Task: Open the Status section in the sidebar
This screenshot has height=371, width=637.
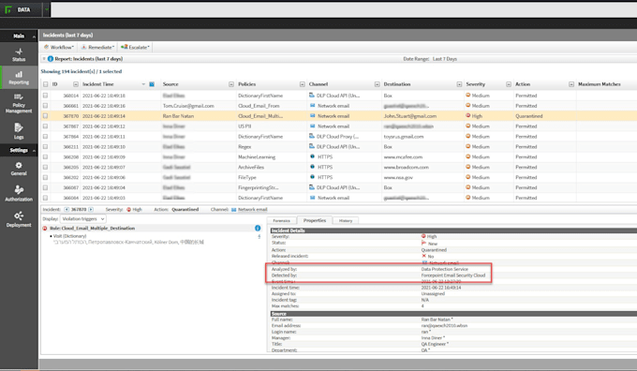Action: [x=19, y=54]
